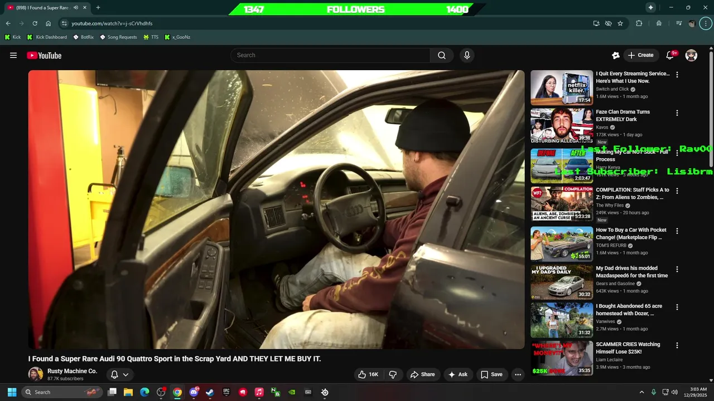Click the video player frame
The width and height of the screenshot is (714, 401).
point(276,209)
